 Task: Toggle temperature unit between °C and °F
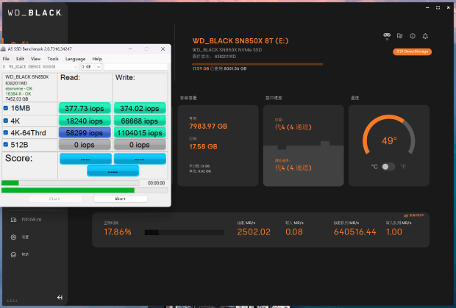point(388,167)
